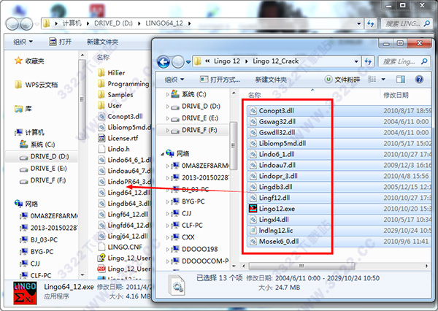Click view mode icon in front window
The width and height of the screenshot is (438, 311).
pyautogui.click(x=372, y=80)
